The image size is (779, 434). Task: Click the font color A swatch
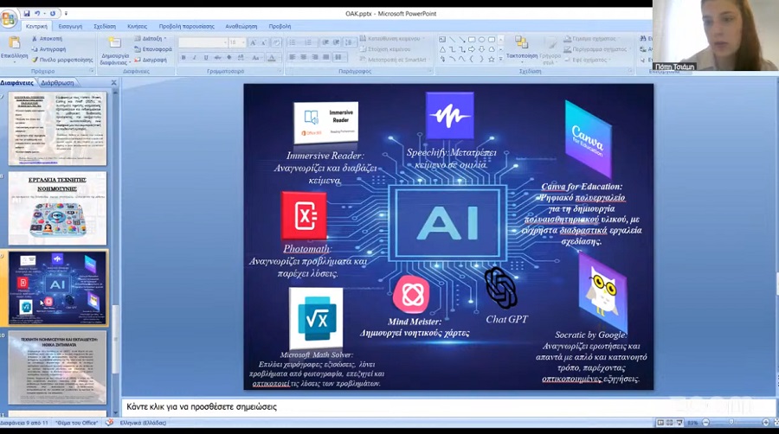pyautogui.click(x=272, y=58)
